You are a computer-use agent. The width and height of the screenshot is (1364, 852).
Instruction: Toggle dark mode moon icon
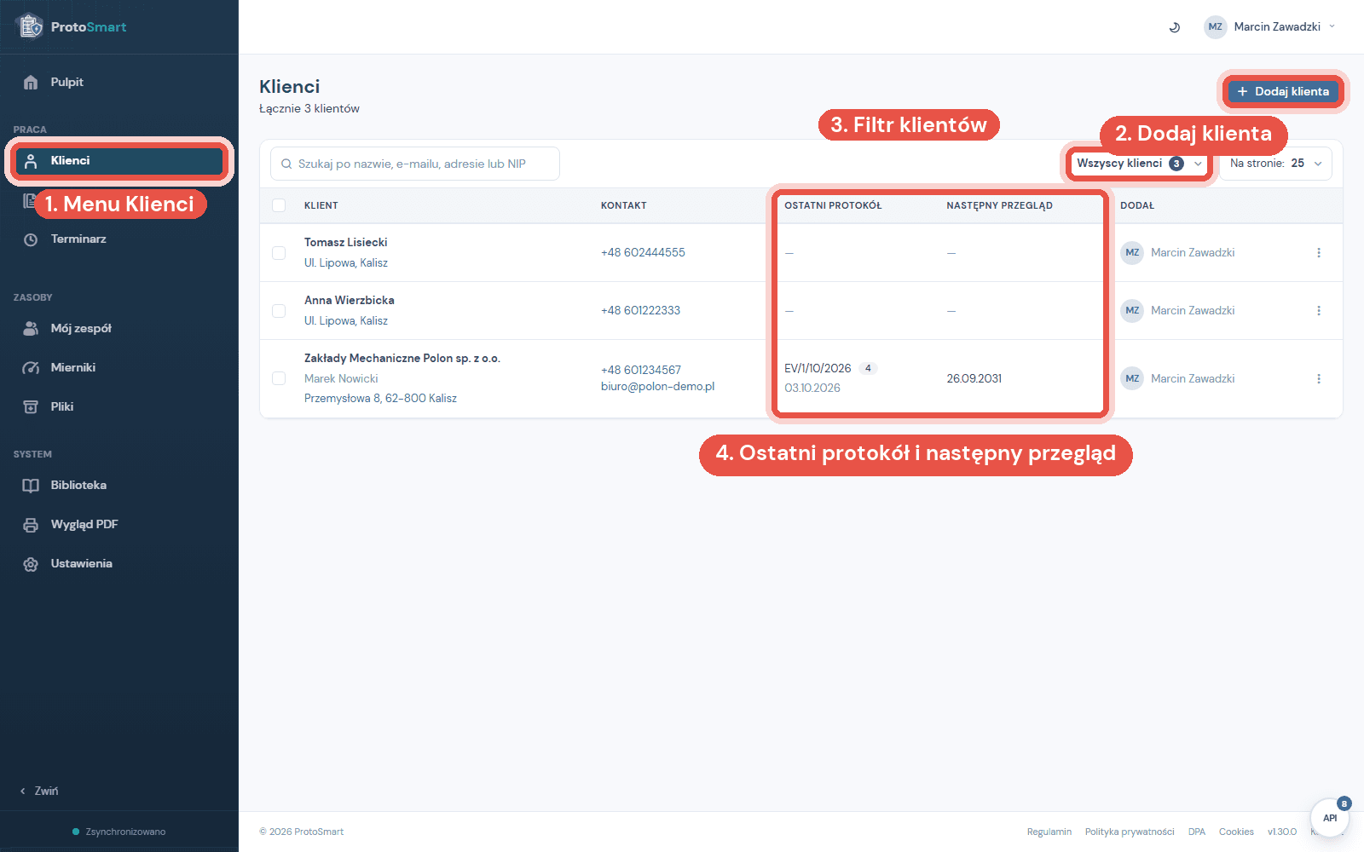pyautogui.click(x=1174, y=27)
